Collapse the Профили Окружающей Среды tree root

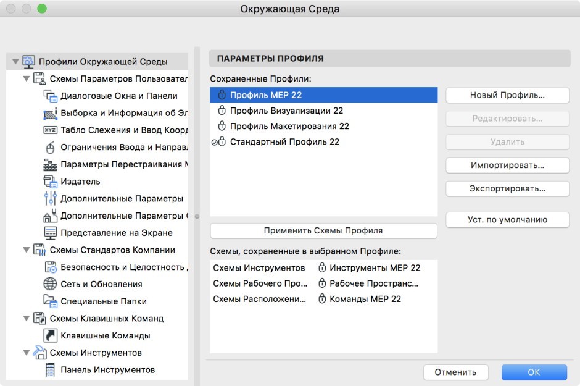pyautogui.click(x=15, y=62)
